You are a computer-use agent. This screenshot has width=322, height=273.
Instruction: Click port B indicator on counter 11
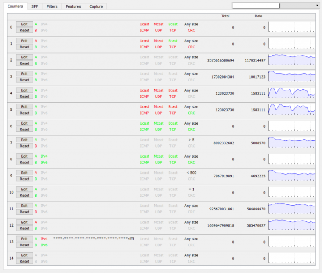click(x=36, y=212)
